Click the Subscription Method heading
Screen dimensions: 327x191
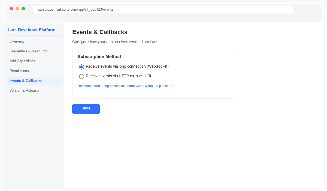coord(99,57)
